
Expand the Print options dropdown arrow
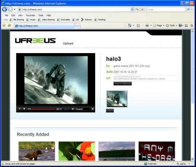tap(151, 25)
